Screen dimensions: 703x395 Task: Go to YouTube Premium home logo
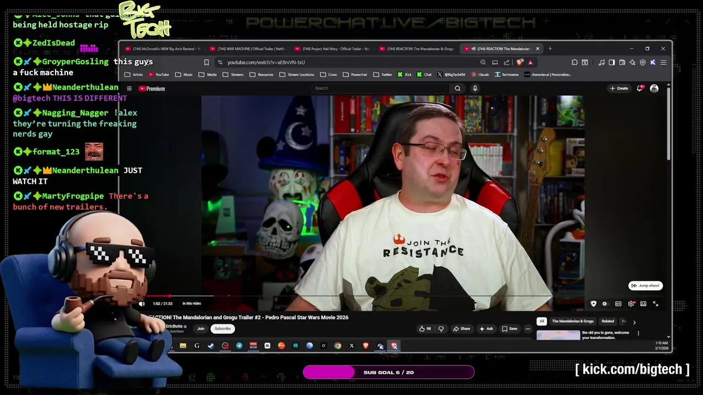[x=152, y=88]
